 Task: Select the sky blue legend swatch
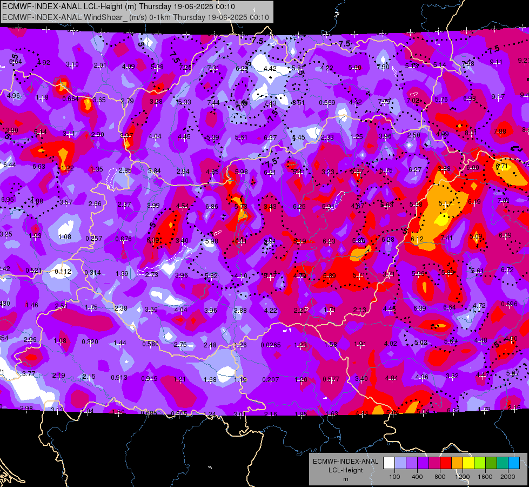(x=514, y=463)
